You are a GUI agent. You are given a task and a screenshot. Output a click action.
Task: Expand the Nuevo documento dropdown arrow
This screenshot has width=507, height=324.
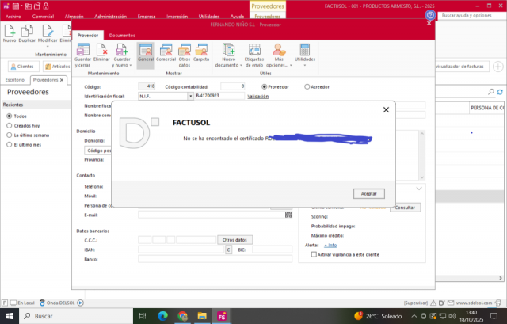[241, 65]
